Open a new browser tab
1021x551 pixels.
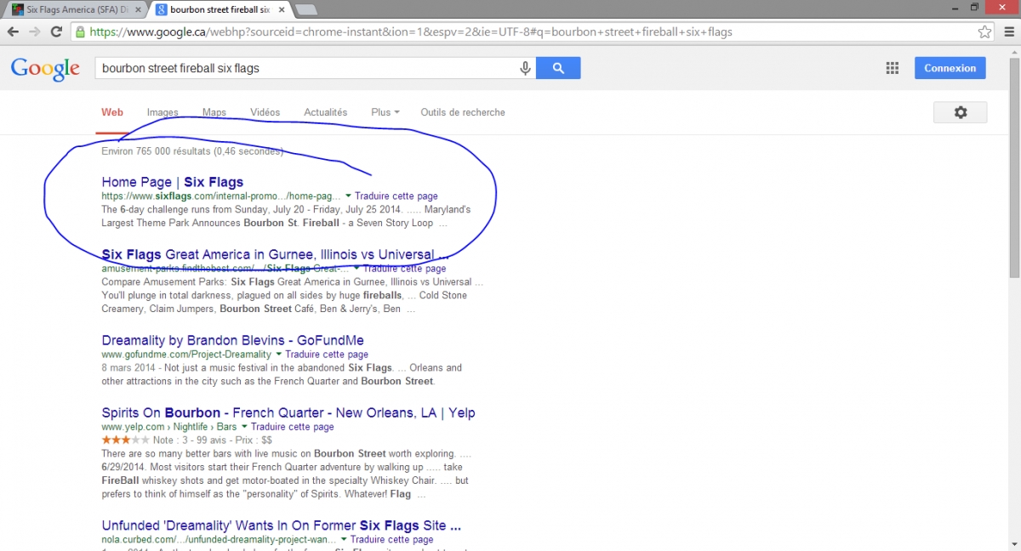coord(306,10)
